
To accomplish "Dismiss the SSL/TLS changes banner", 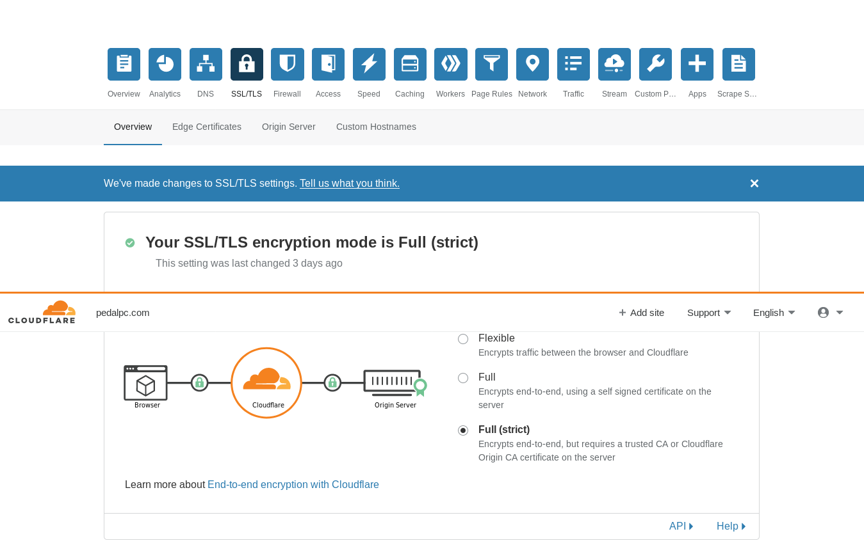I will [754, 184].
